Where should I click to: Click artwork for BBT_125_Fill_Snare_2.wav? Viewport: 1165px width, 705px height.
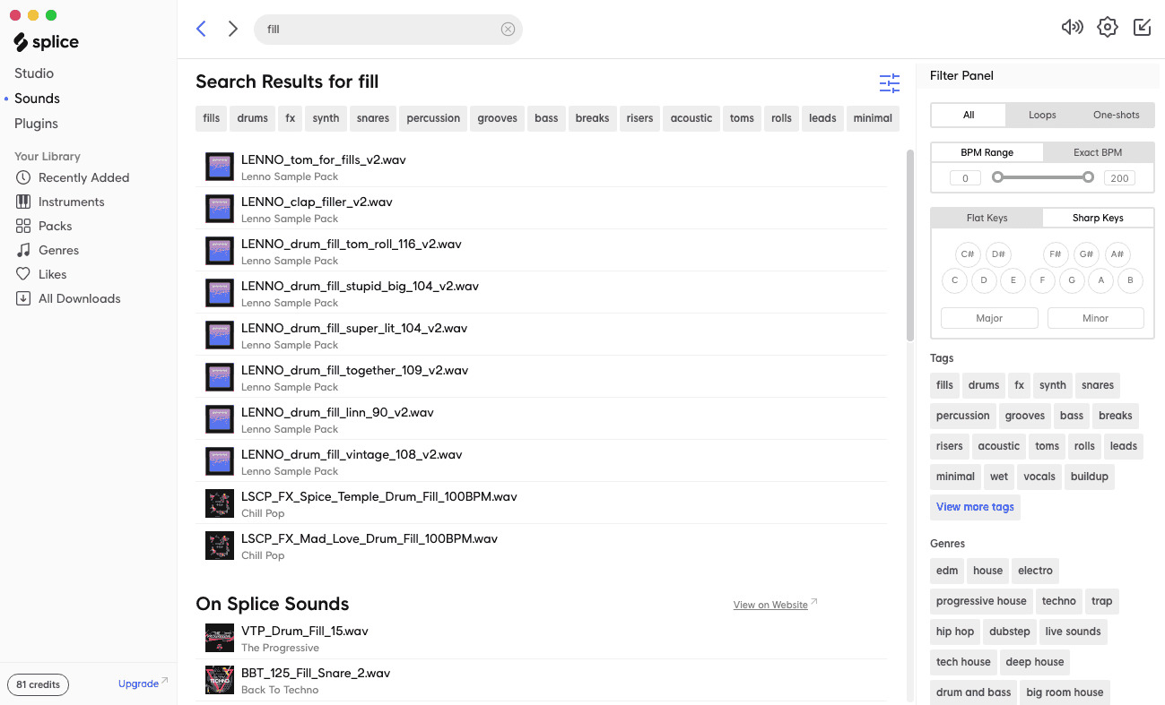(220, 680)
